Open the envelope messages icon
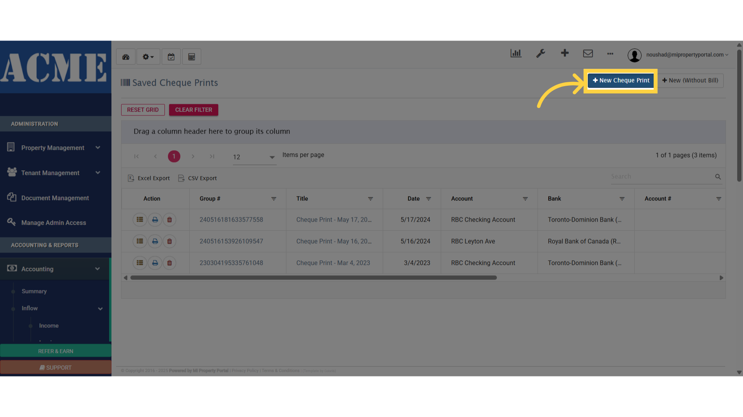743x417 pixels. point(588,54)
